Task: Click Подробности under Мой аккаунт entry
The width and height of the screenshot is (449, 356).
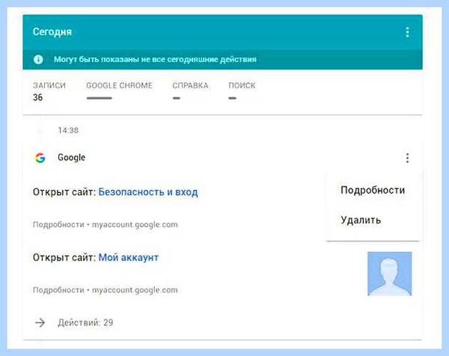Action: pyautogui.click(x=58, y=290)
